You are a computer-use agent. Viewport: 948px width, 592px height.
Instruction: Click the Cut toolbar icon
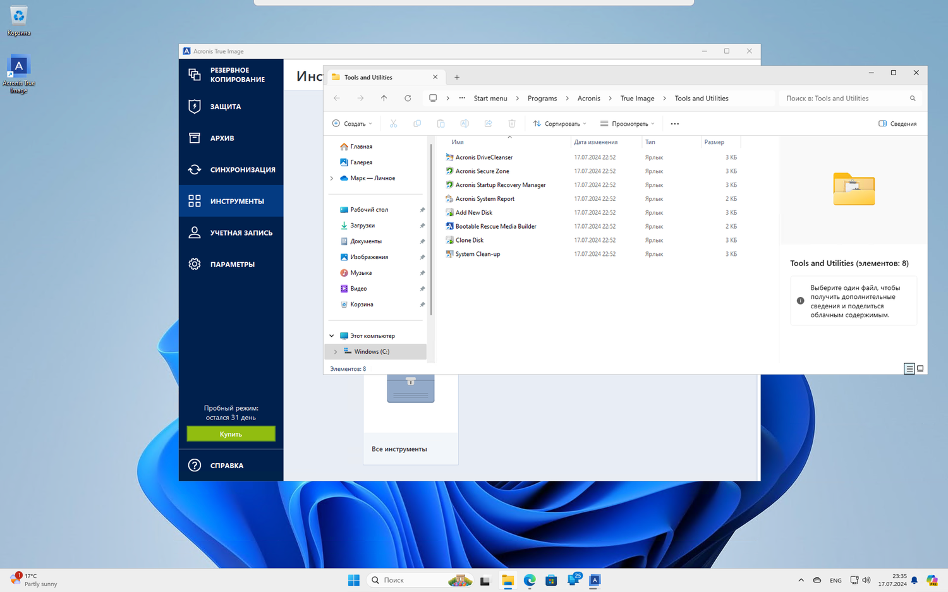pyautogui.click(x=393, y=124)
